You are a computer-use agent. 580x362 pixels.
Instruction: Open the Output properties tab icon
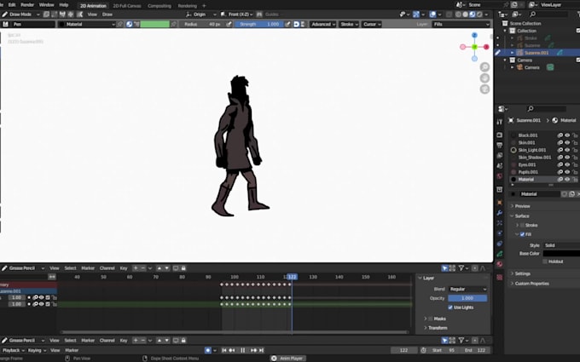(x=499, y=145)
